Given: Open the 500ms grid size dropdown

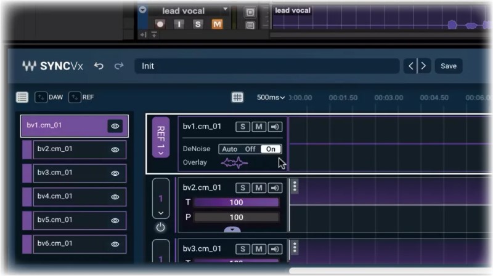Looking at the screenshot, I should (271, 98).
